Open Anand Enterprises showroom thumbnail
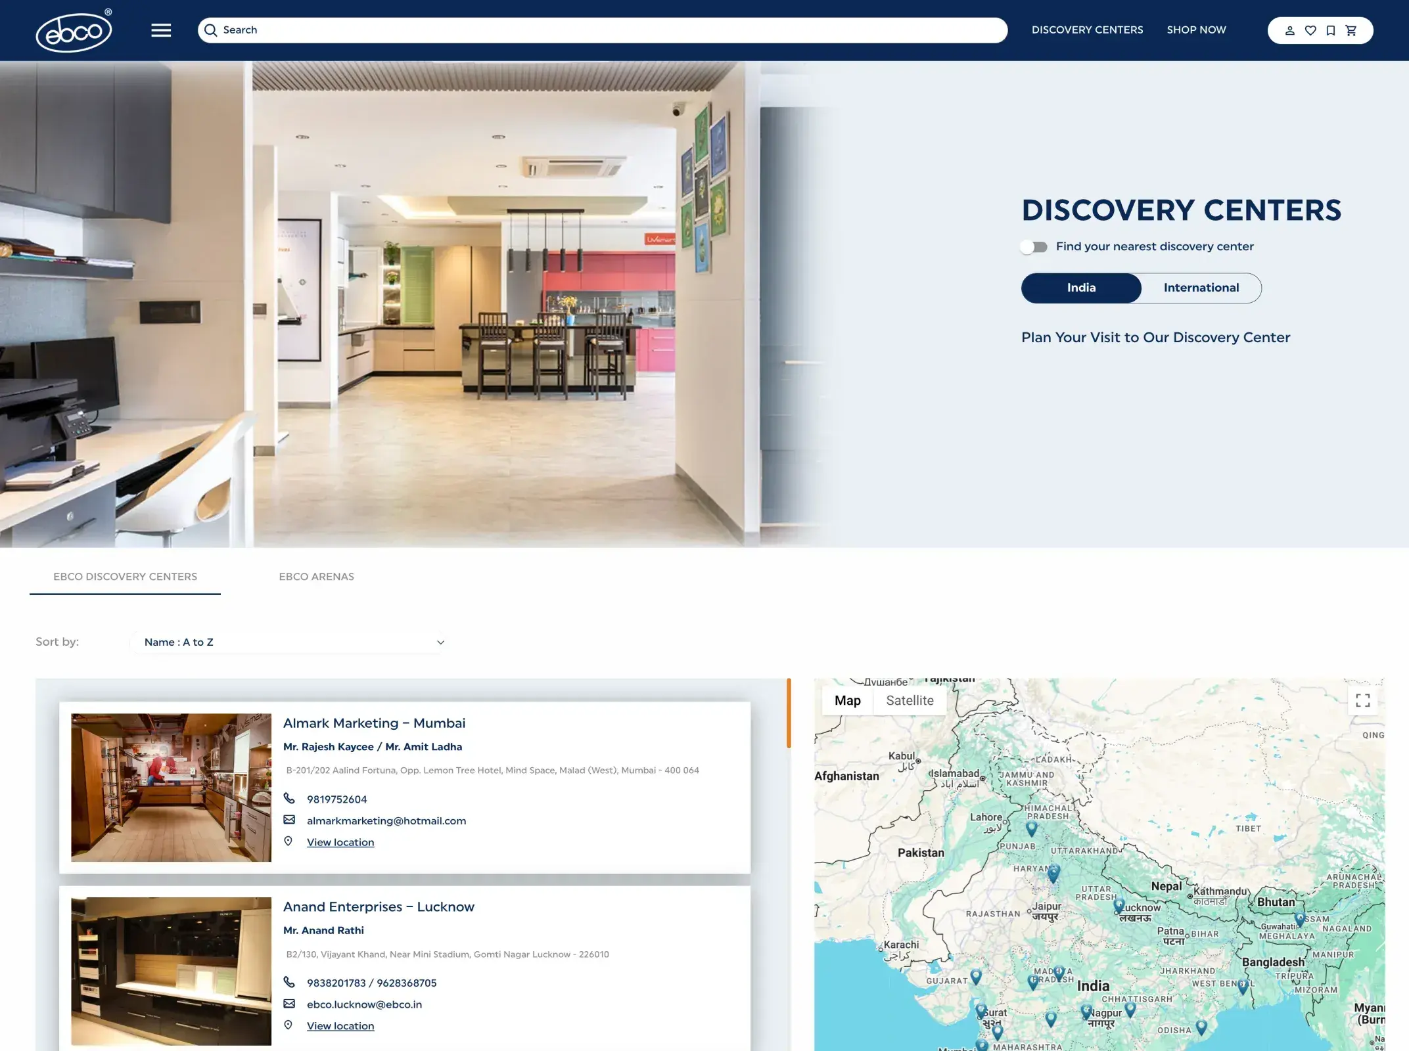This screenshot has width=1409, height=1051. tap(171, 971)
